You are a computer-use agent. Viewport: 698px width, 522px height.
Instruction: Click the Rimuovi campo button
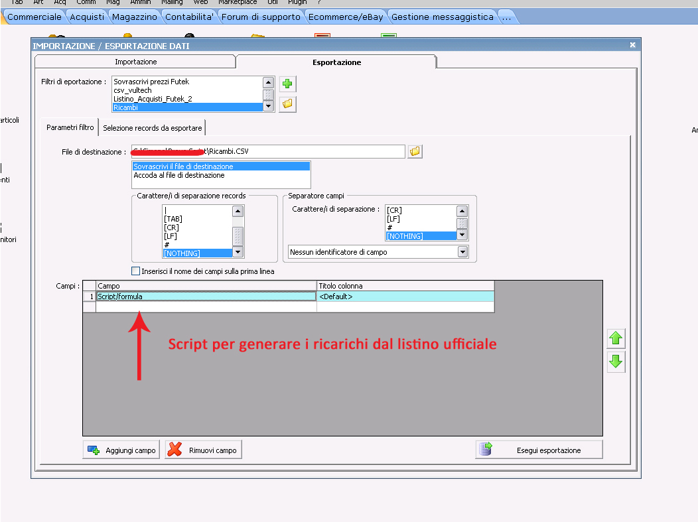pos(204,450)
